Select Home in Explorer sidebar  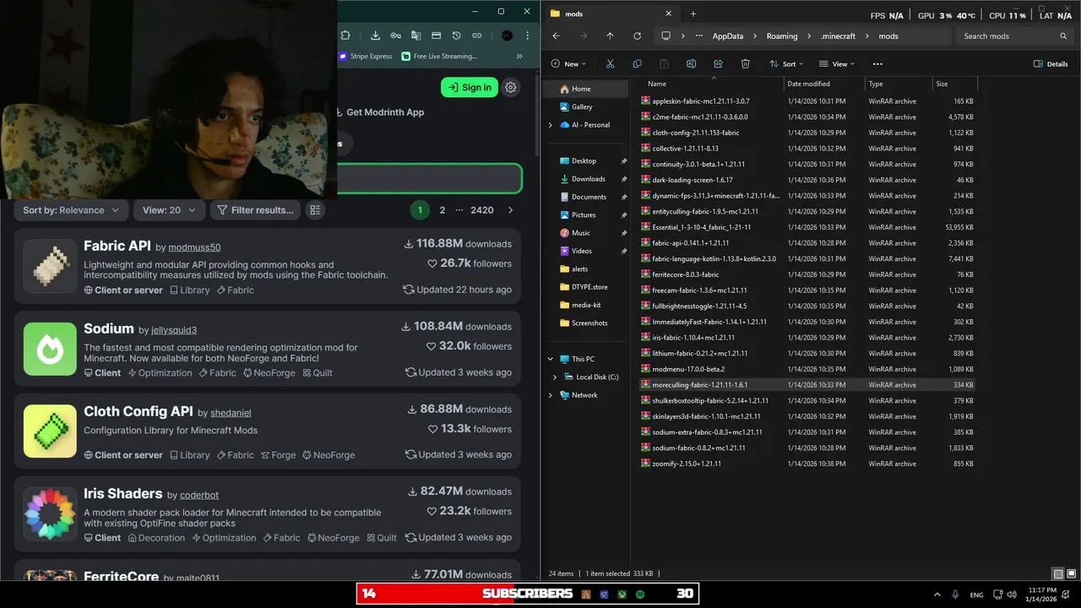[x=585, y=89]
